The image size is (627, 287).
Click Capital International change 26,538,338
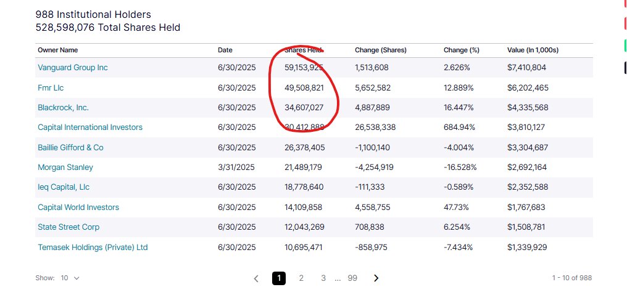click(375, 127)
